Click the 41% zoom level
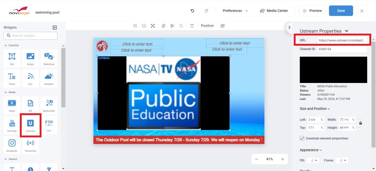 (270, 159)
